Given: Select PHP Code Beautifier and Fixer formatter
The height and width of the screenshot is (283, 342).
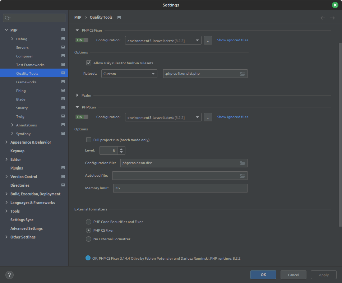Looking at the screenshot, I should point(88,222).
